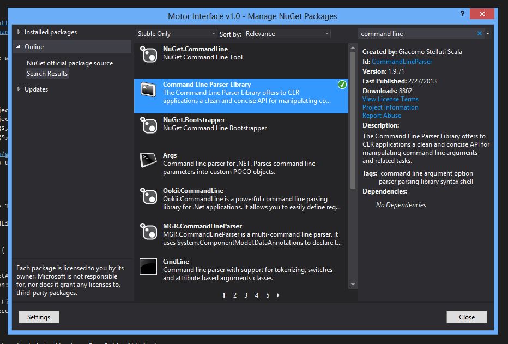This screenshot has width=508, height=344.
Task: Open the Sort by Relevance dropdown
Action: coord(287,33)
